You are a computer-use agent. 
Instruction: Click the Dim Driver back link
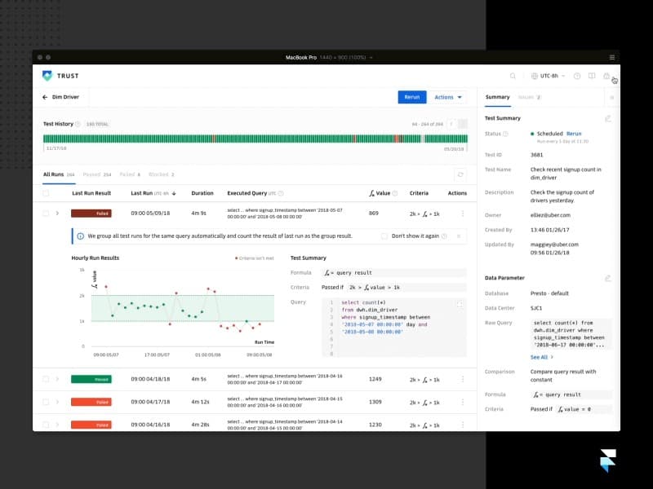[65, 97]
